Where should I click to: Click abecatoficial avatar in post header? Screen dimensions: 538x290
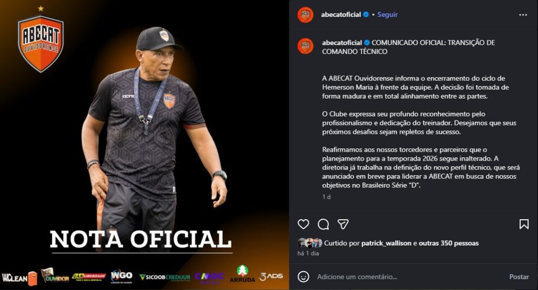click(x=305, y=15)
